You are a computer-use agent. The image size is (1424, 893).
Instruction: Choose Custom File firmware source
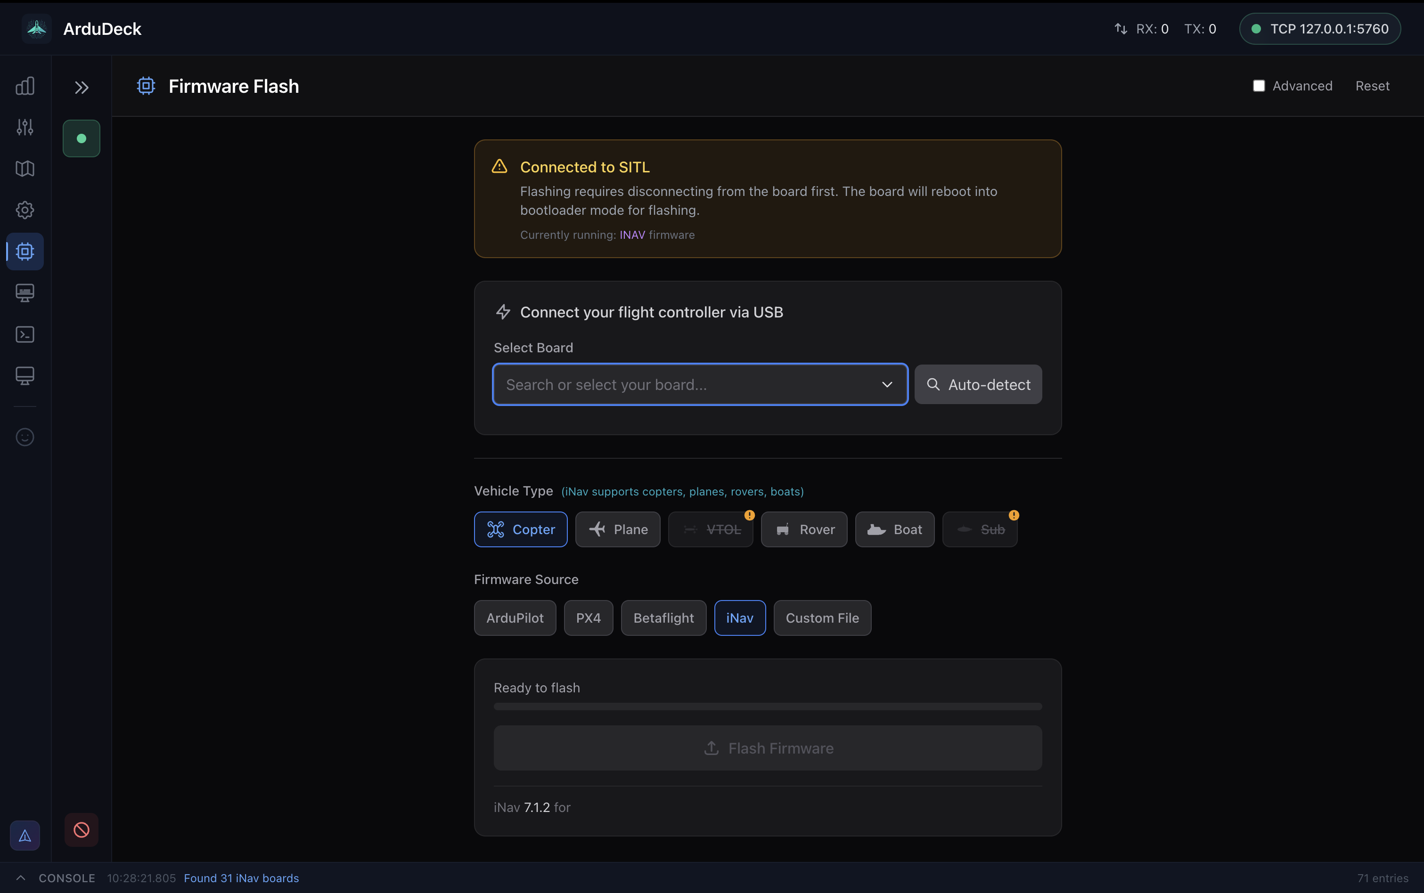tap(822, 618)
